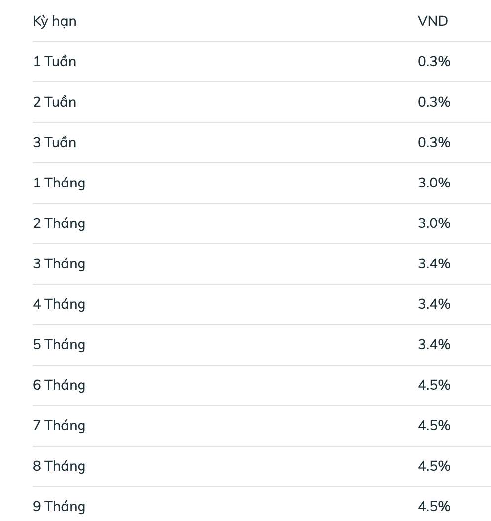
Task: Select the 1 Tuần term row
Action: 54,62
